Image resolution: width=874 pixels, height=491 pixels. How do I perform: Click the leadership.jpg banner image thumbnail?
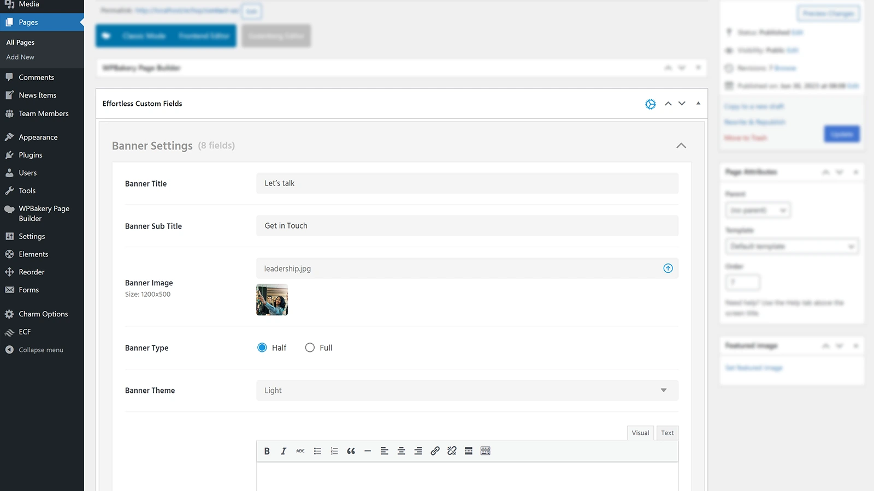click(x=271, y=300)
